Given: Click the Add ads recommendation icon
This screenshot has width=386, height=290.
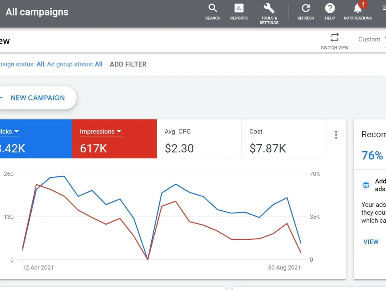Looking at the screenshot, I should point(366,185).
